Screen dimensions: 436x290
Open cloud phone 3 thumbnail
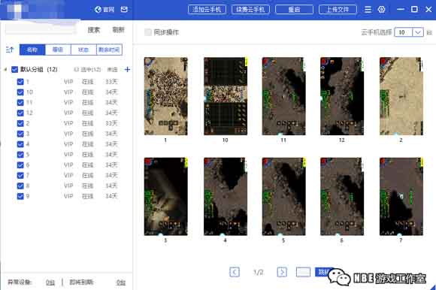pos(165,196)
